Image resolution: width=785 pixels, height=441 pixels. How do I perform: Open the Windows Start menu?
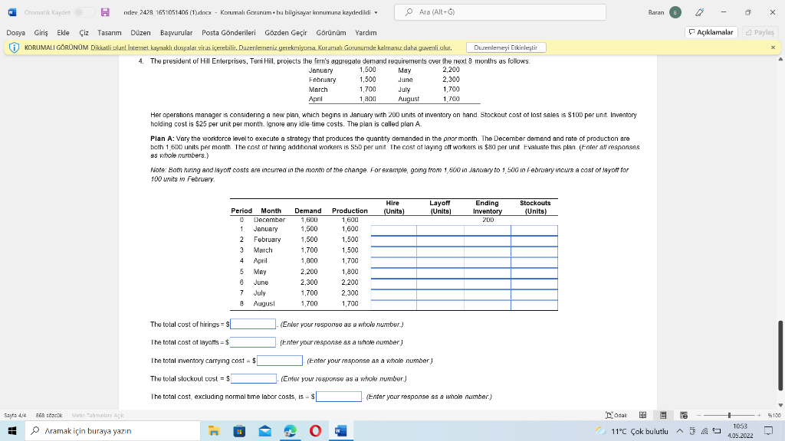point(12,430)
